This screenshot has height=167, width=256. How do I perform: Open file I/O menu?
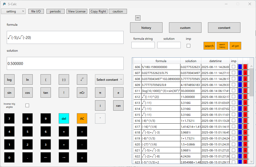coord(36,11)
